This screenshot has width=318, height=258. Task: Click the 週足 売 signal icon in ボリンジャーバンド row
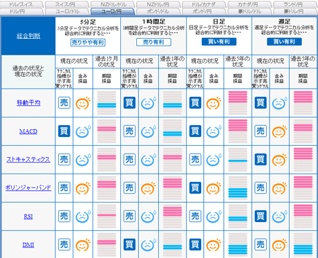coord(261,187)
